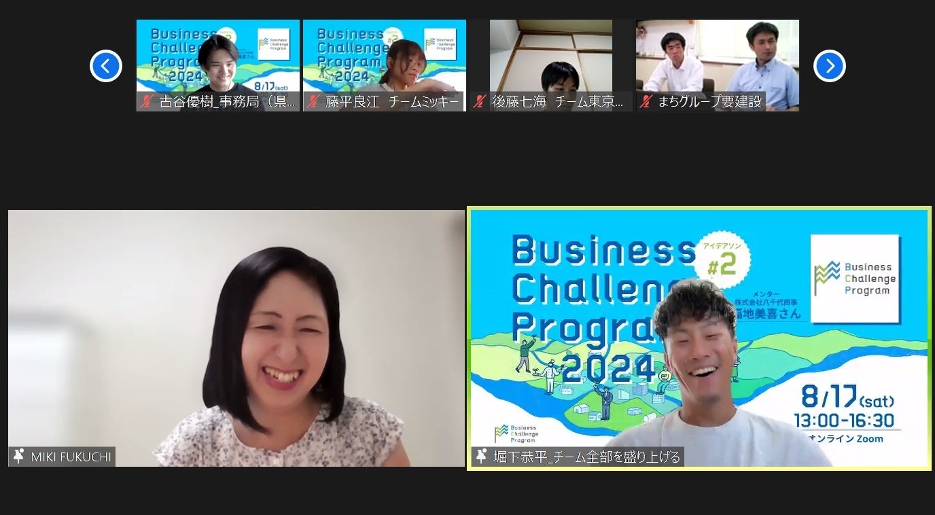935x515 pixels.
Task: Select 藤平良江's video thumbnail
Action: click(385, 65)
